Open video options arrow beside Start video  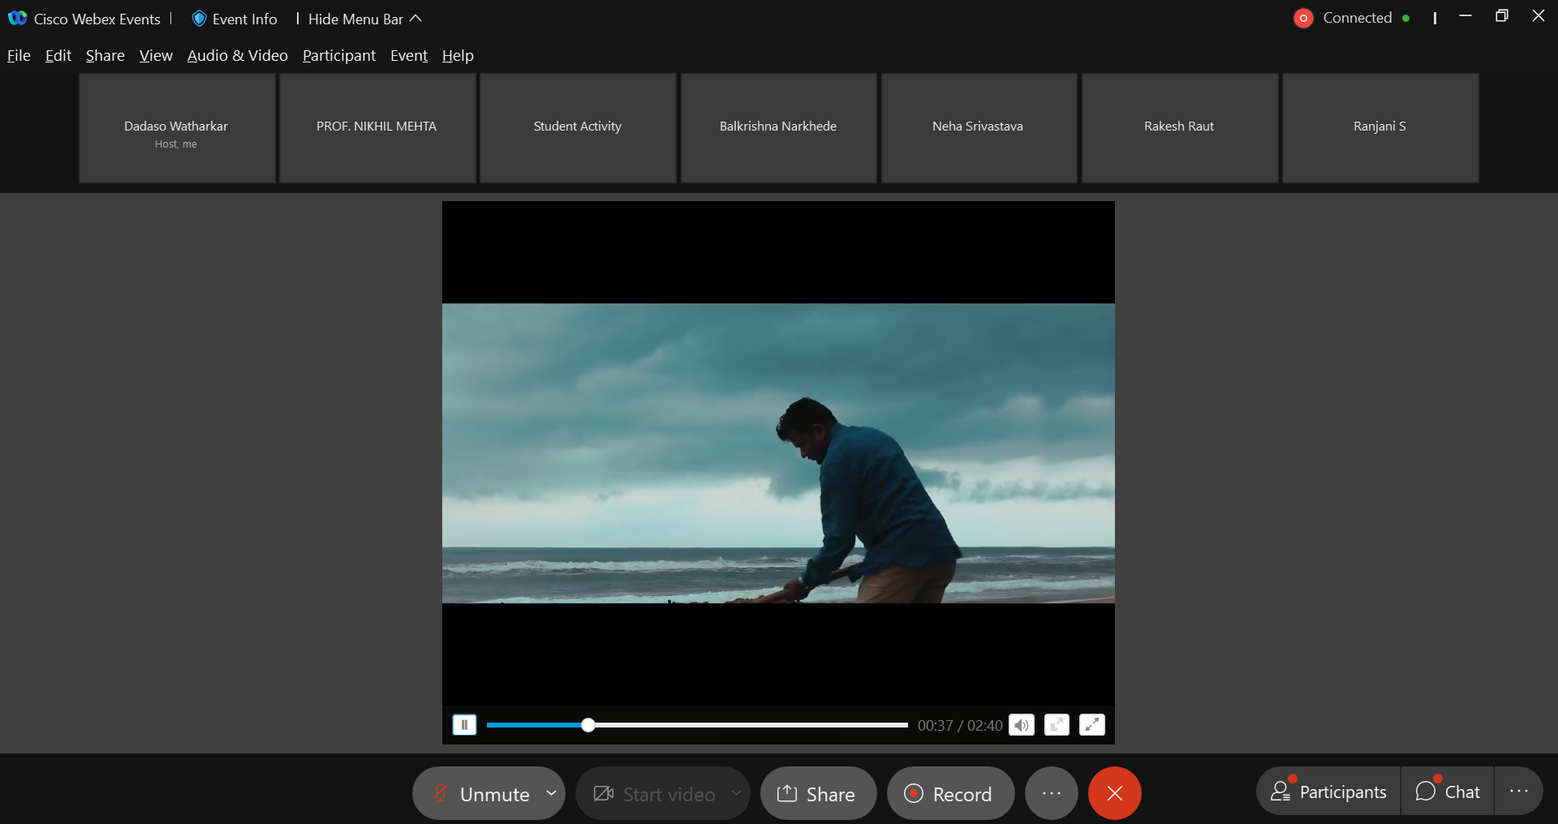pyautogui.click(x=737, y=793)
